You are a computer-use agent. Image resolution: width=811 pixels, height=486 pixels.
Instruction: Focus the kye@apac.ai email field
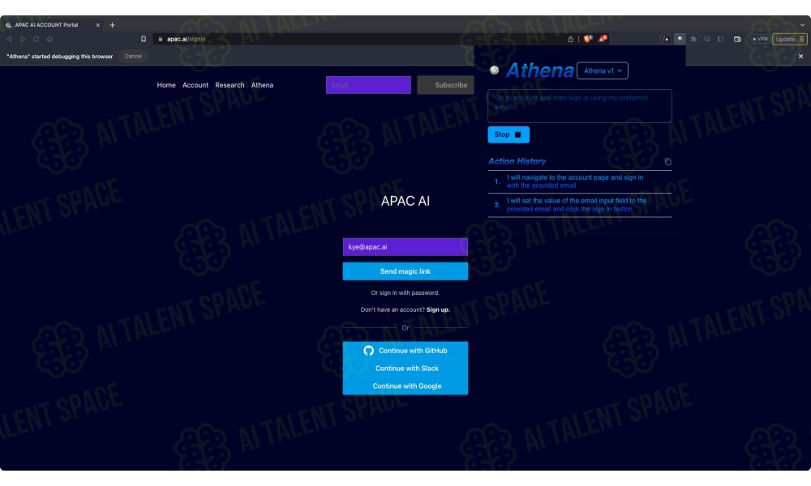[405, 247]
